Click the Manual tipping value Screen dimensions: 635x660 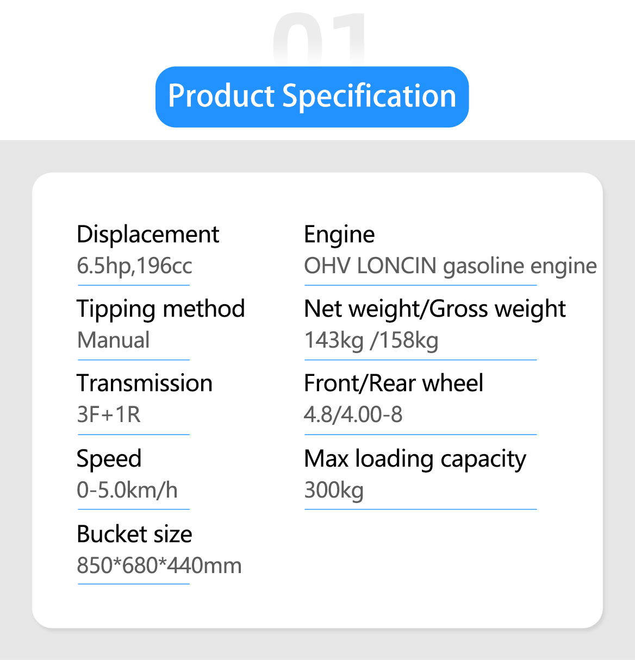click(114, 340)
